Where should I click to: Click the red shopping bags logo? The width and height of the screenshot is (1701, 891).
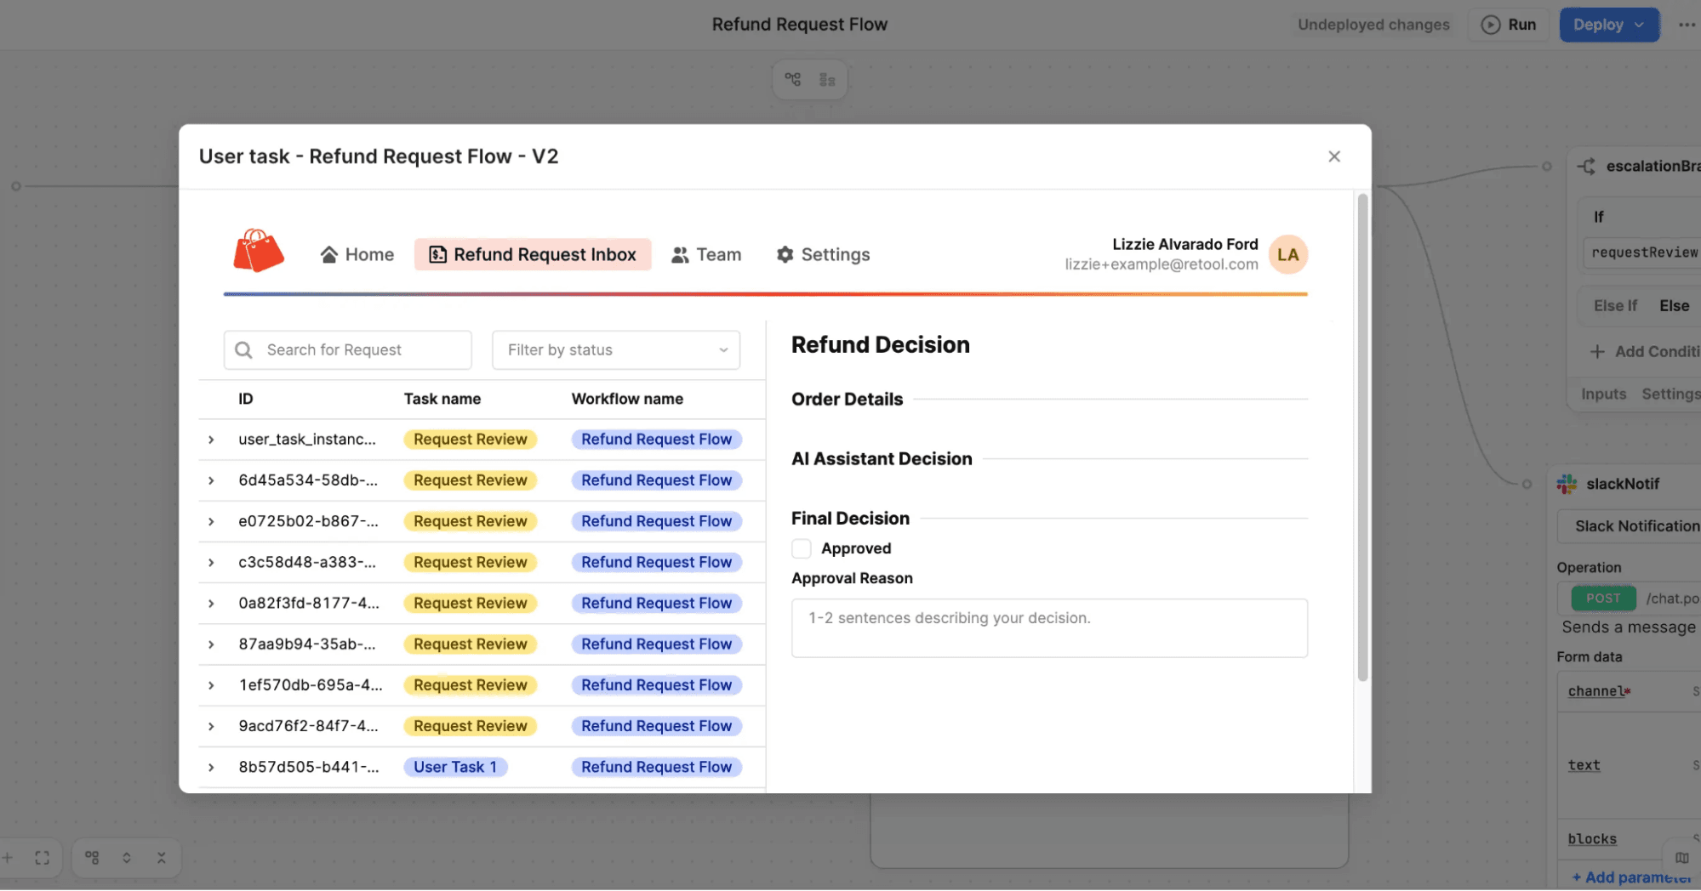click(x=258, y=252)
